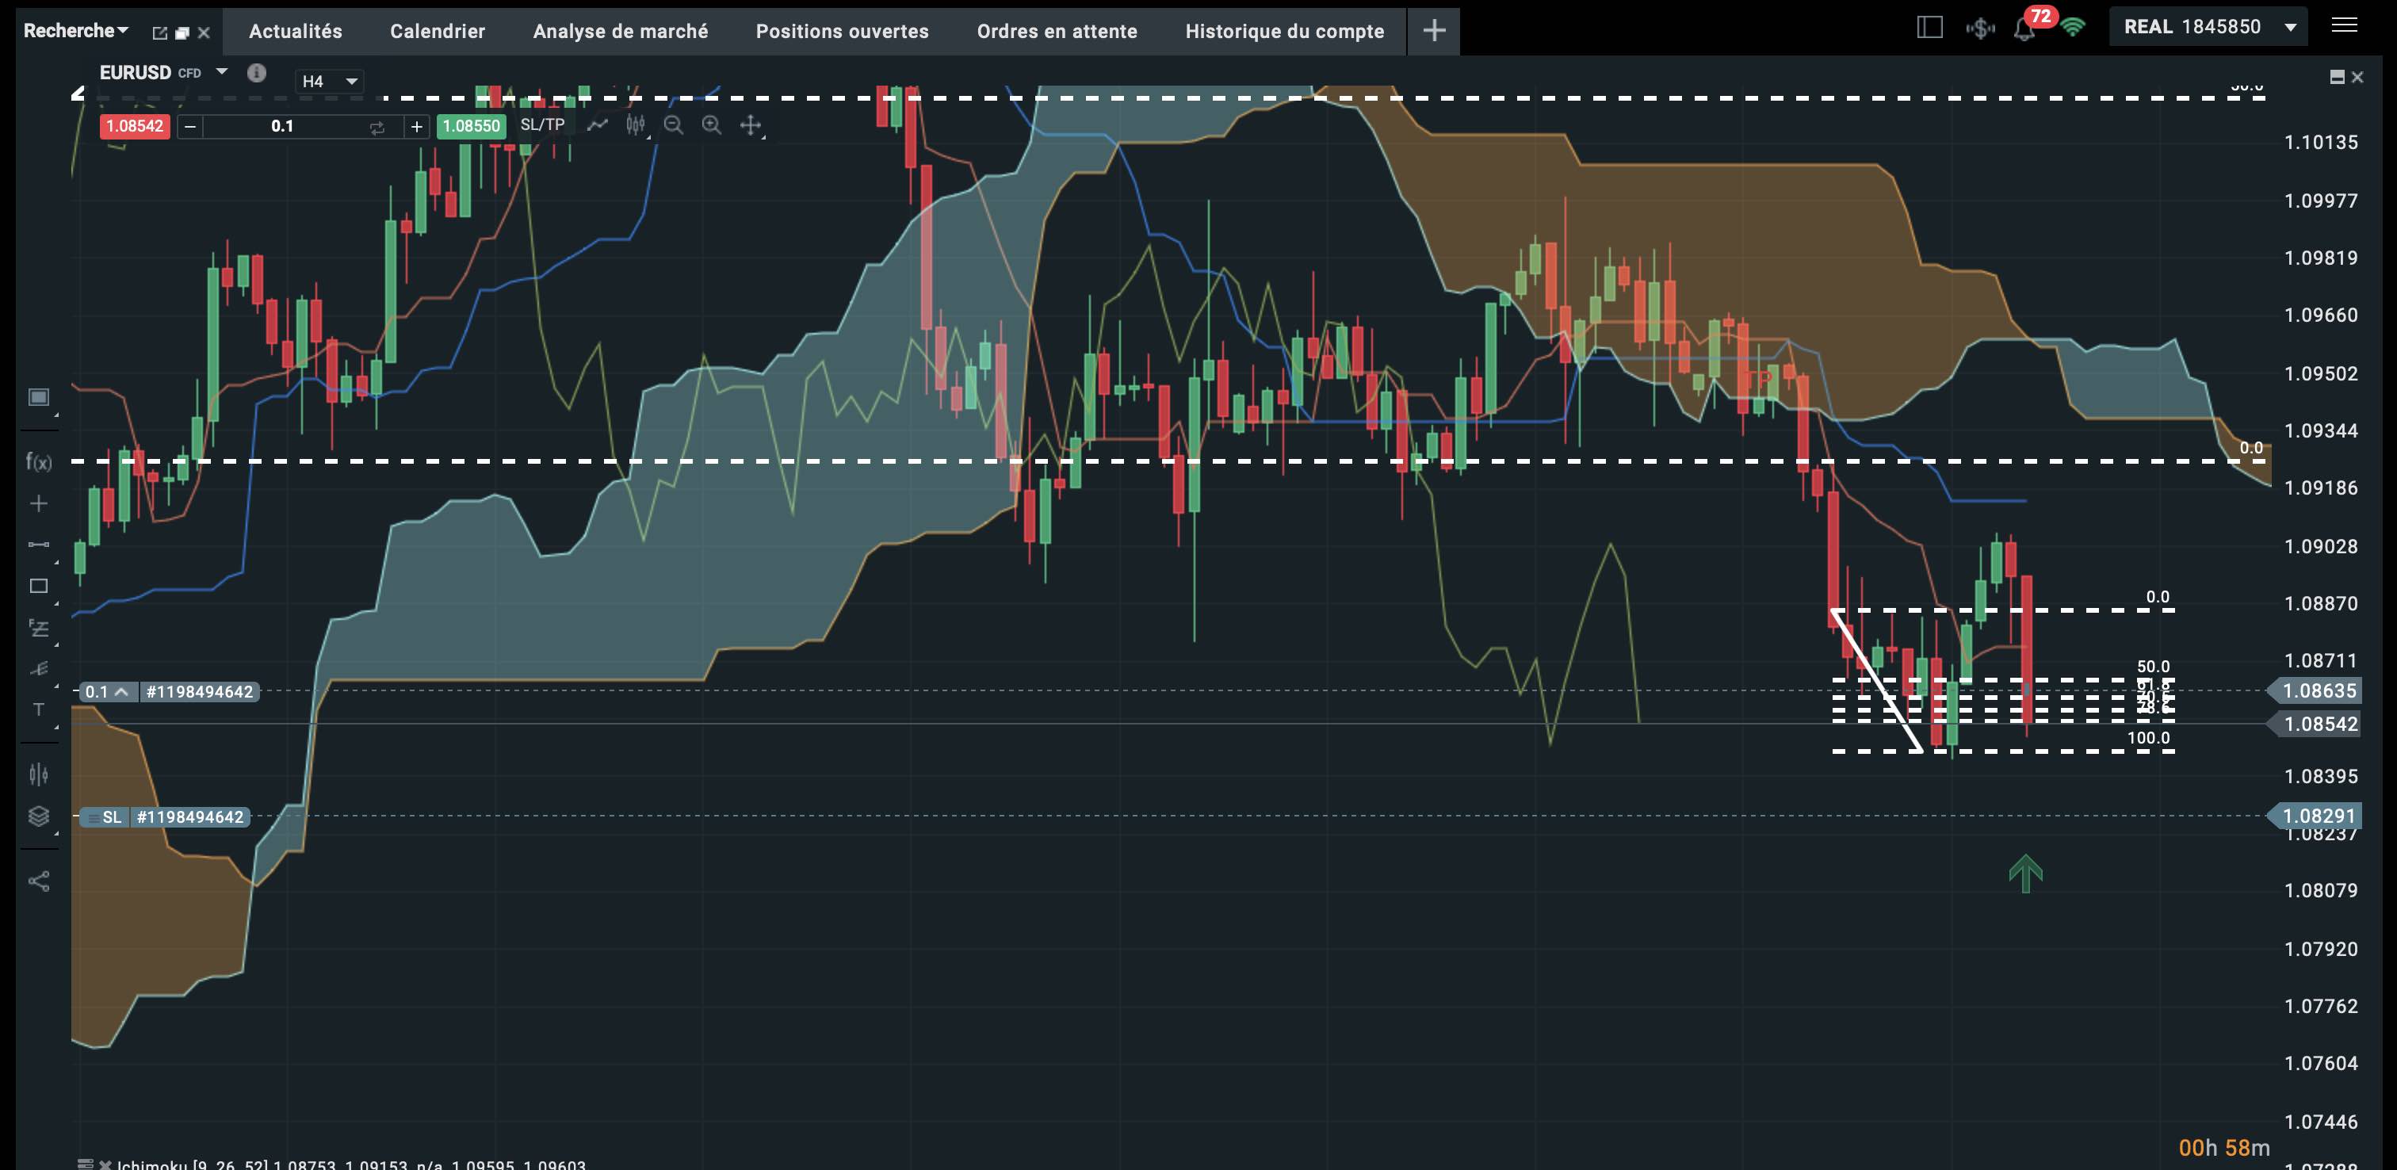Toggle the volume unit swap icon

(x=377, y=127)
